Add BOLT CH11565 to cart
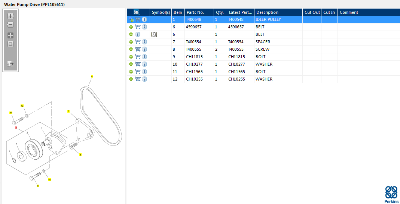This screenshot has height=204, width=400. pos(138,72)
